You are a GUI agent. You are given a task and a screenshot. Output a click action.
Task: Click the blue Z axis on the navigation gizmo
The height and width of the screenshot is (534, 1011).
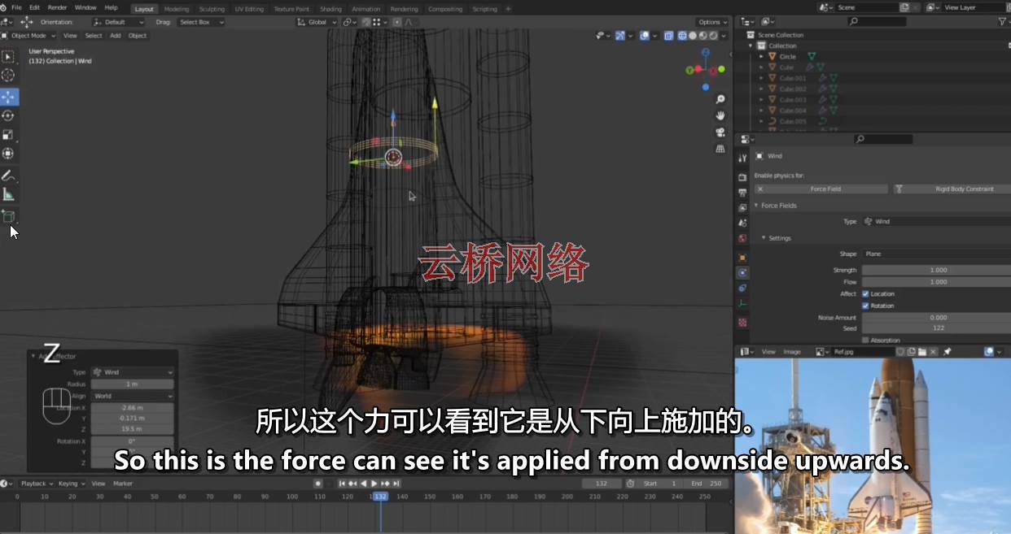705,53
